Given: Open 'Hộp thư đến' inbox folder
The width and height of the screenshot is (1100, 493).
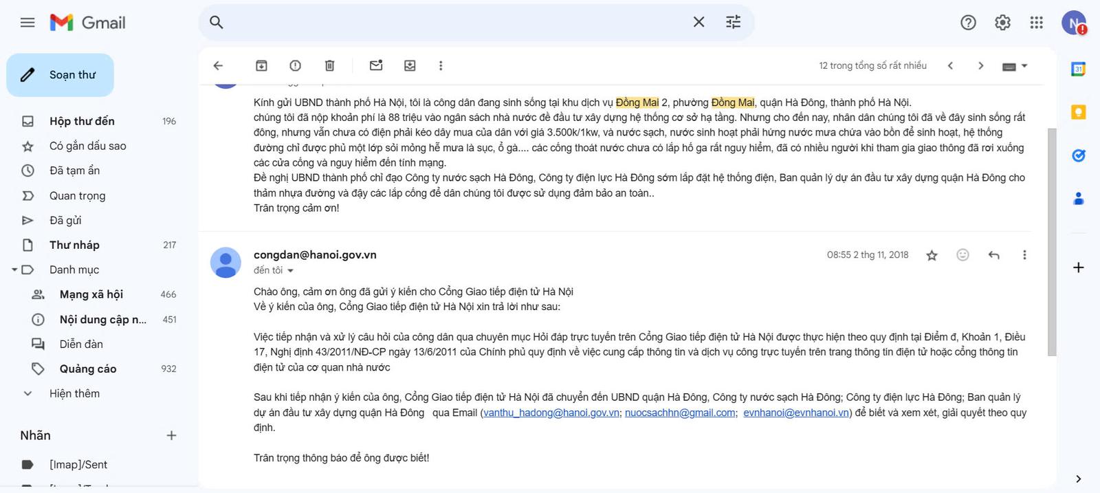Looking at the screenshot, I should tap(82, 121).
